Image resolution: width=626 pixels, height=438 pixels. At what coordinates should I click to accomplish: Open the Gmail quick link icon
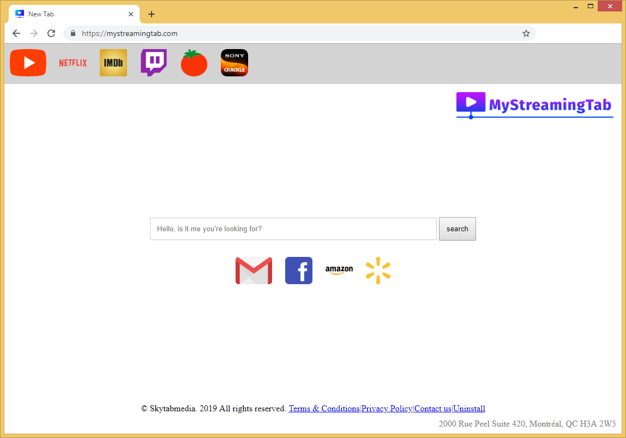click(x=254, y=271)
